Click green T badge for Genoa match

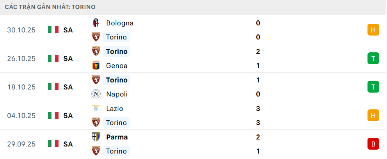(373, 59)
